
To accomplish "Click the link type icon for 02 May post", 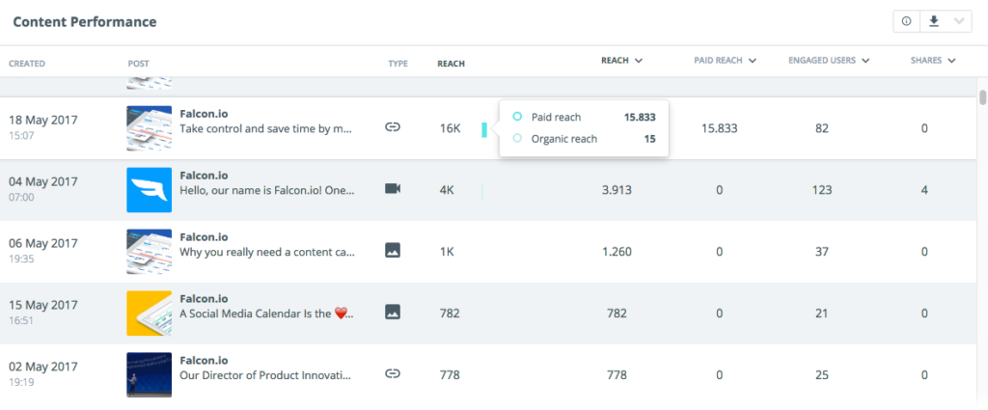I will [x=393, y=374].
